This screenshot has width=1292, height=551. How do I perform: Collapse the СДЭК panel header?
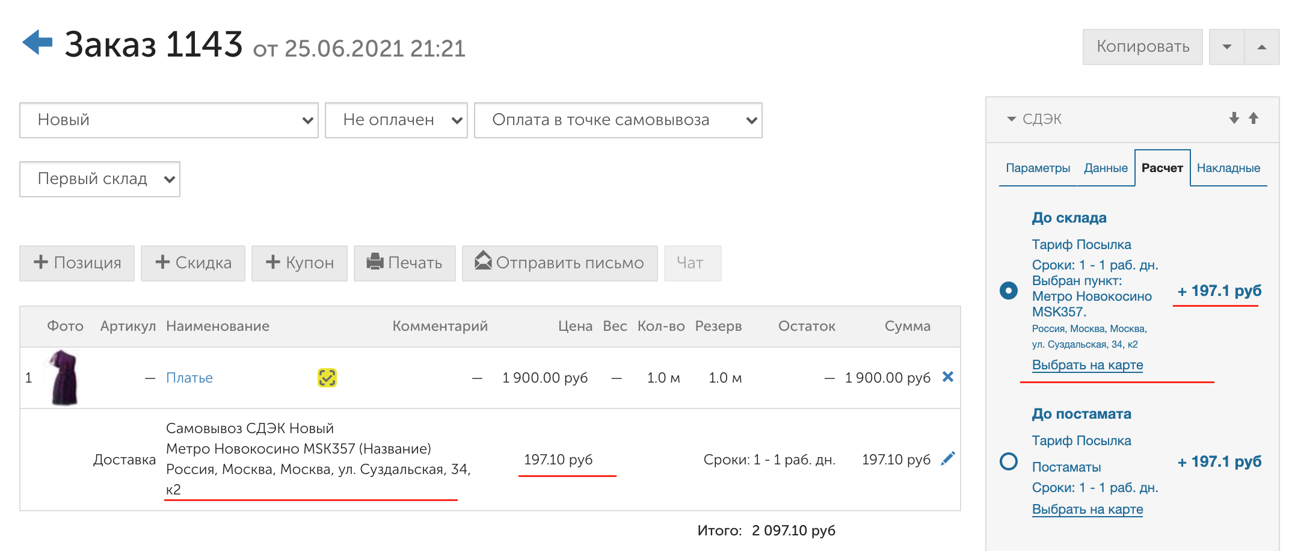1035,119
